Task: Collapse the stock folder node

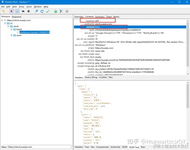Action: tap(8, 26)
